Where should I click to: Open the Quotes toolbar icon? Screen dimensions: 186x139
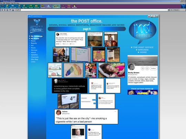point(63,6)
